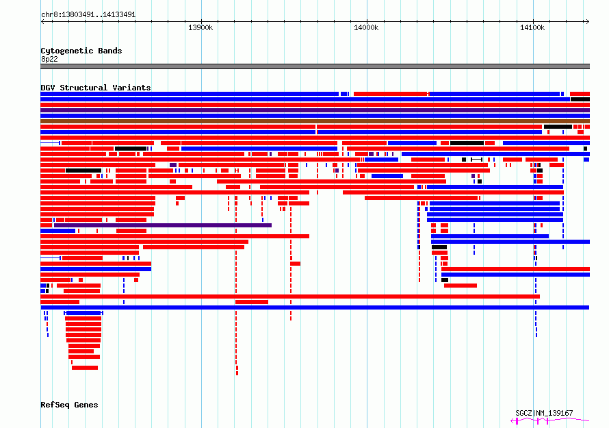Click the 14000k ruler position label
The height and width of the screenshot is (428, 609).
tap(366, 27)
